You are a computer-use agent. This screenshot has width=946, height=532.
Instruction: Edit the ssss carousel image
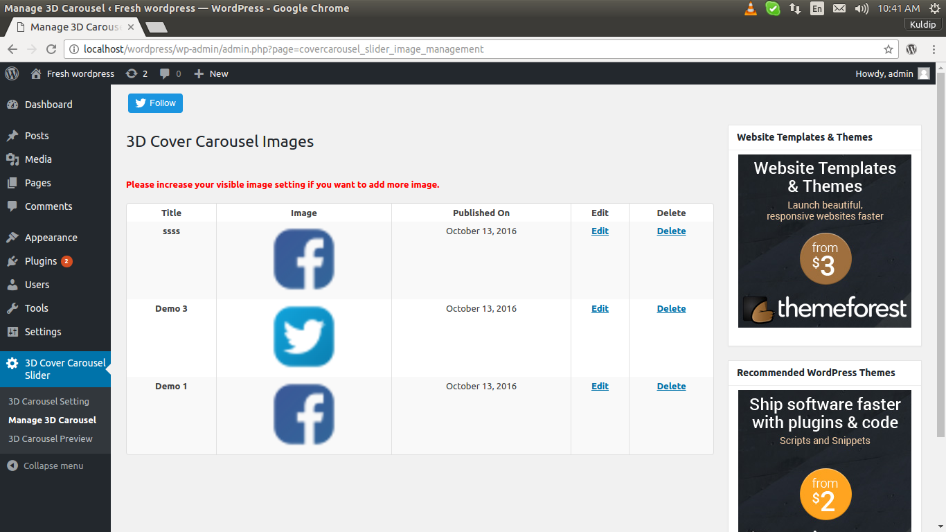[600, 231]
